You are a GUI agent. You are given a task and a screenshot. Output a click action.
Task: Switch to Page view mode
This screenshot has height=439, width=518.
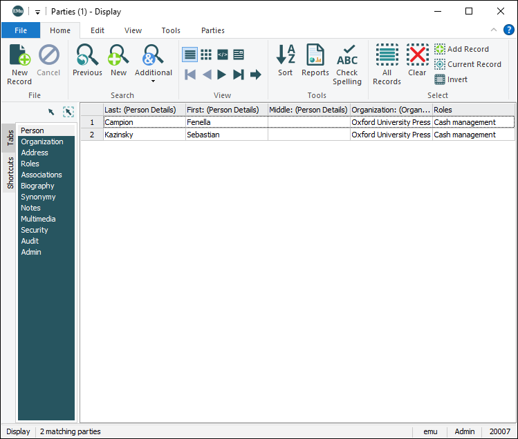click(x=239, y=55)
